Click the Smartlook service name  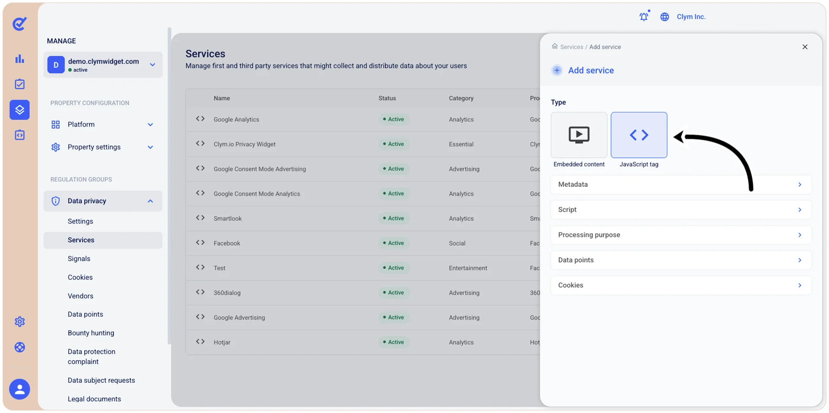(227, 218)
